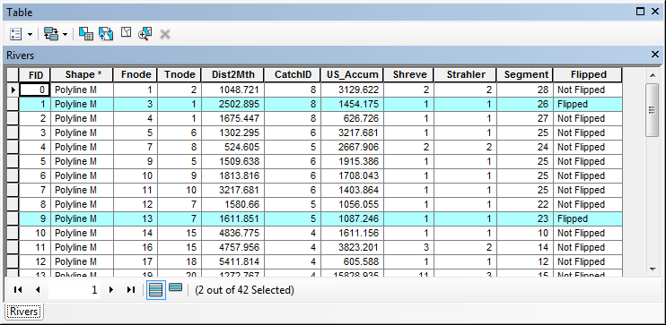
Task: Toggle Show all records view
Action: coord(156,290)
